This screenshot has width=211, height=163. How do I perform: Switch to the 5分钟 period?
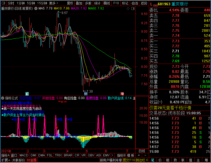tap(31, 3)
